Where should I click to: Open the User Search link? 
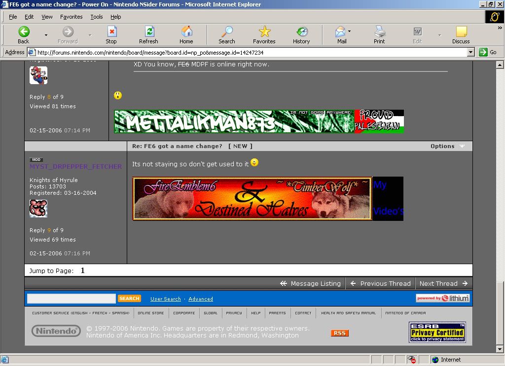pos(166,299)
